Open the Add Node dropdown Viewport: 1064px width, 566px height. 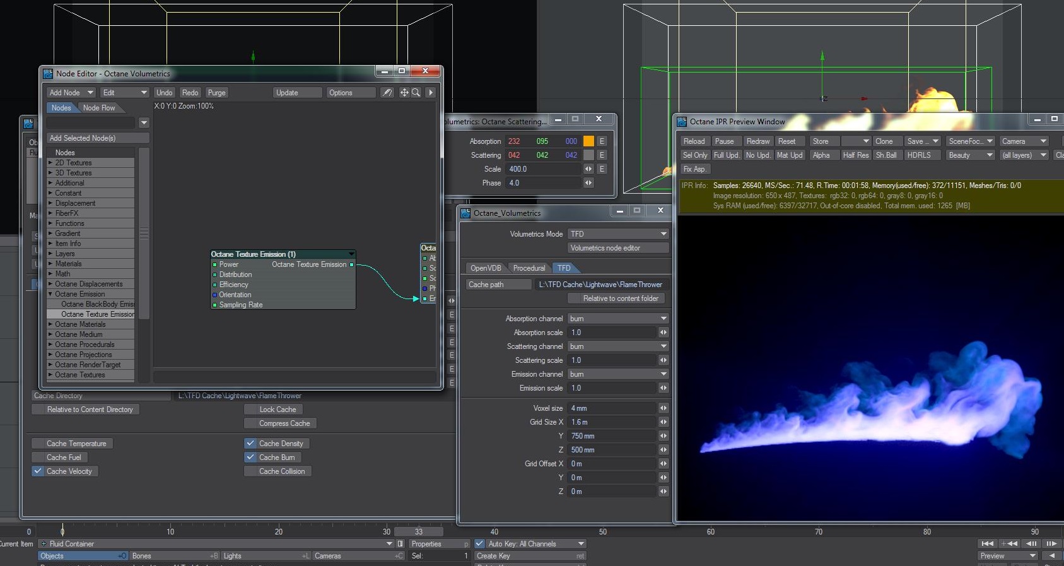tap(71, 93)
